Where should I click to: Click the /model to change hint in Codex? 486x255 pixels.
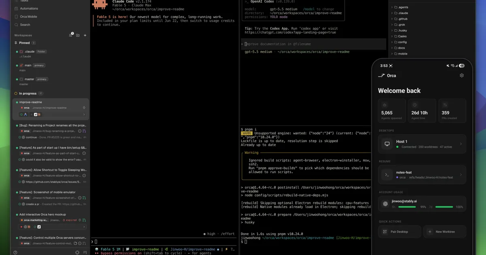tap(318, 9)
